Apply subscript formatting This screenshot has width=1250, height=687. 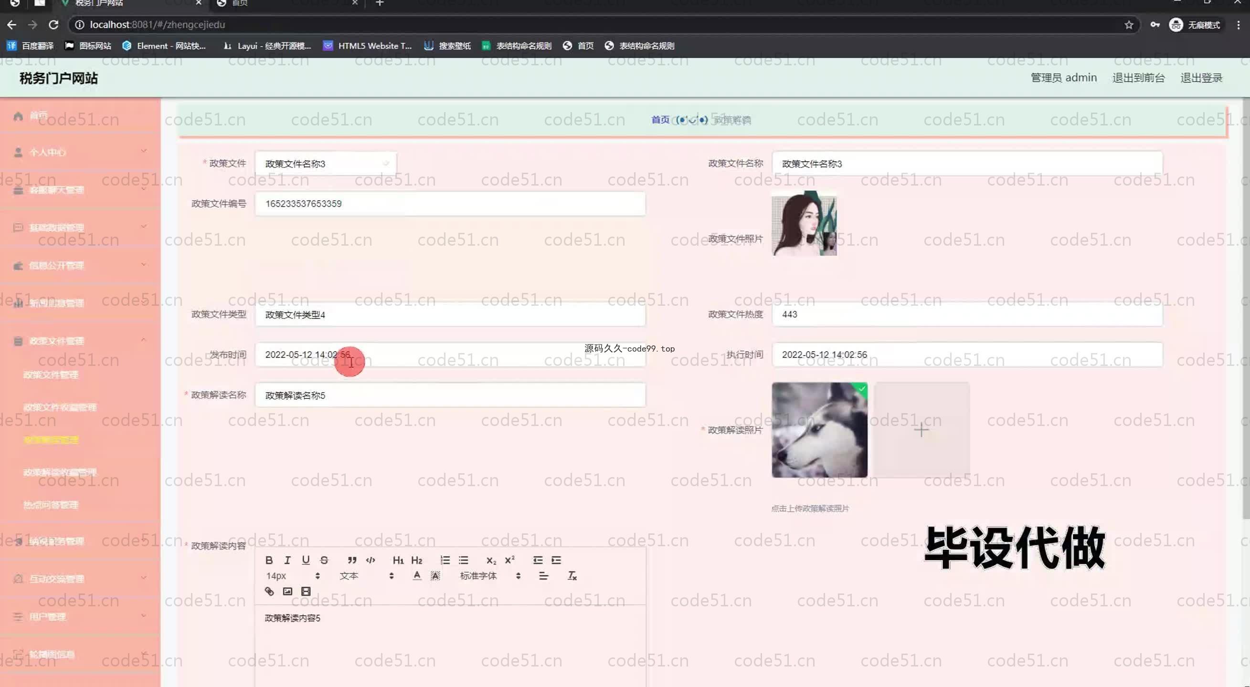[491, 560]
